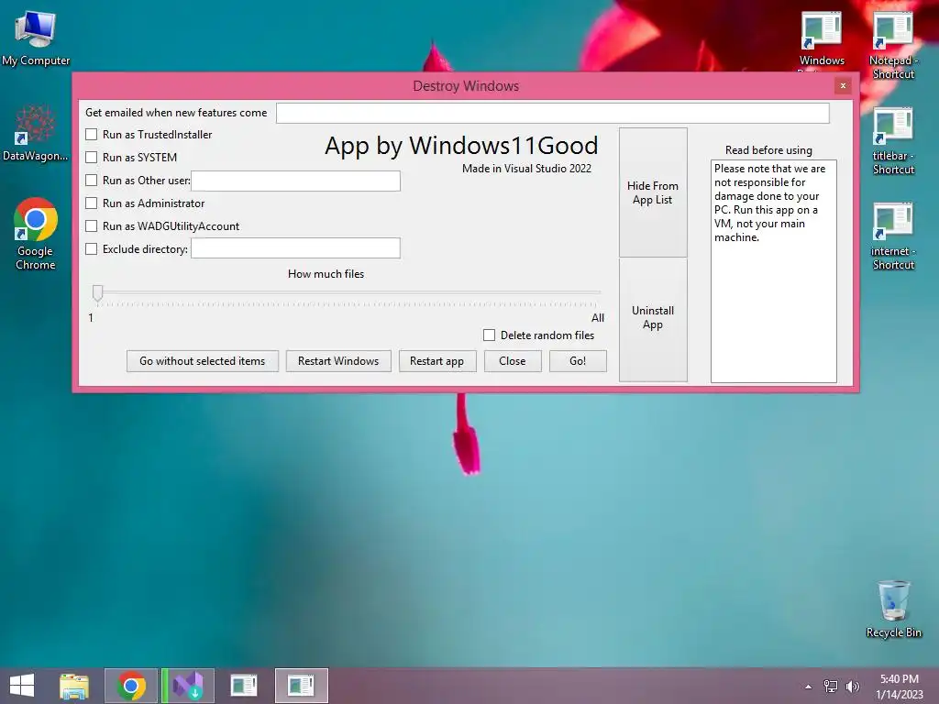Click the How much files label

[x=326, y=273]
